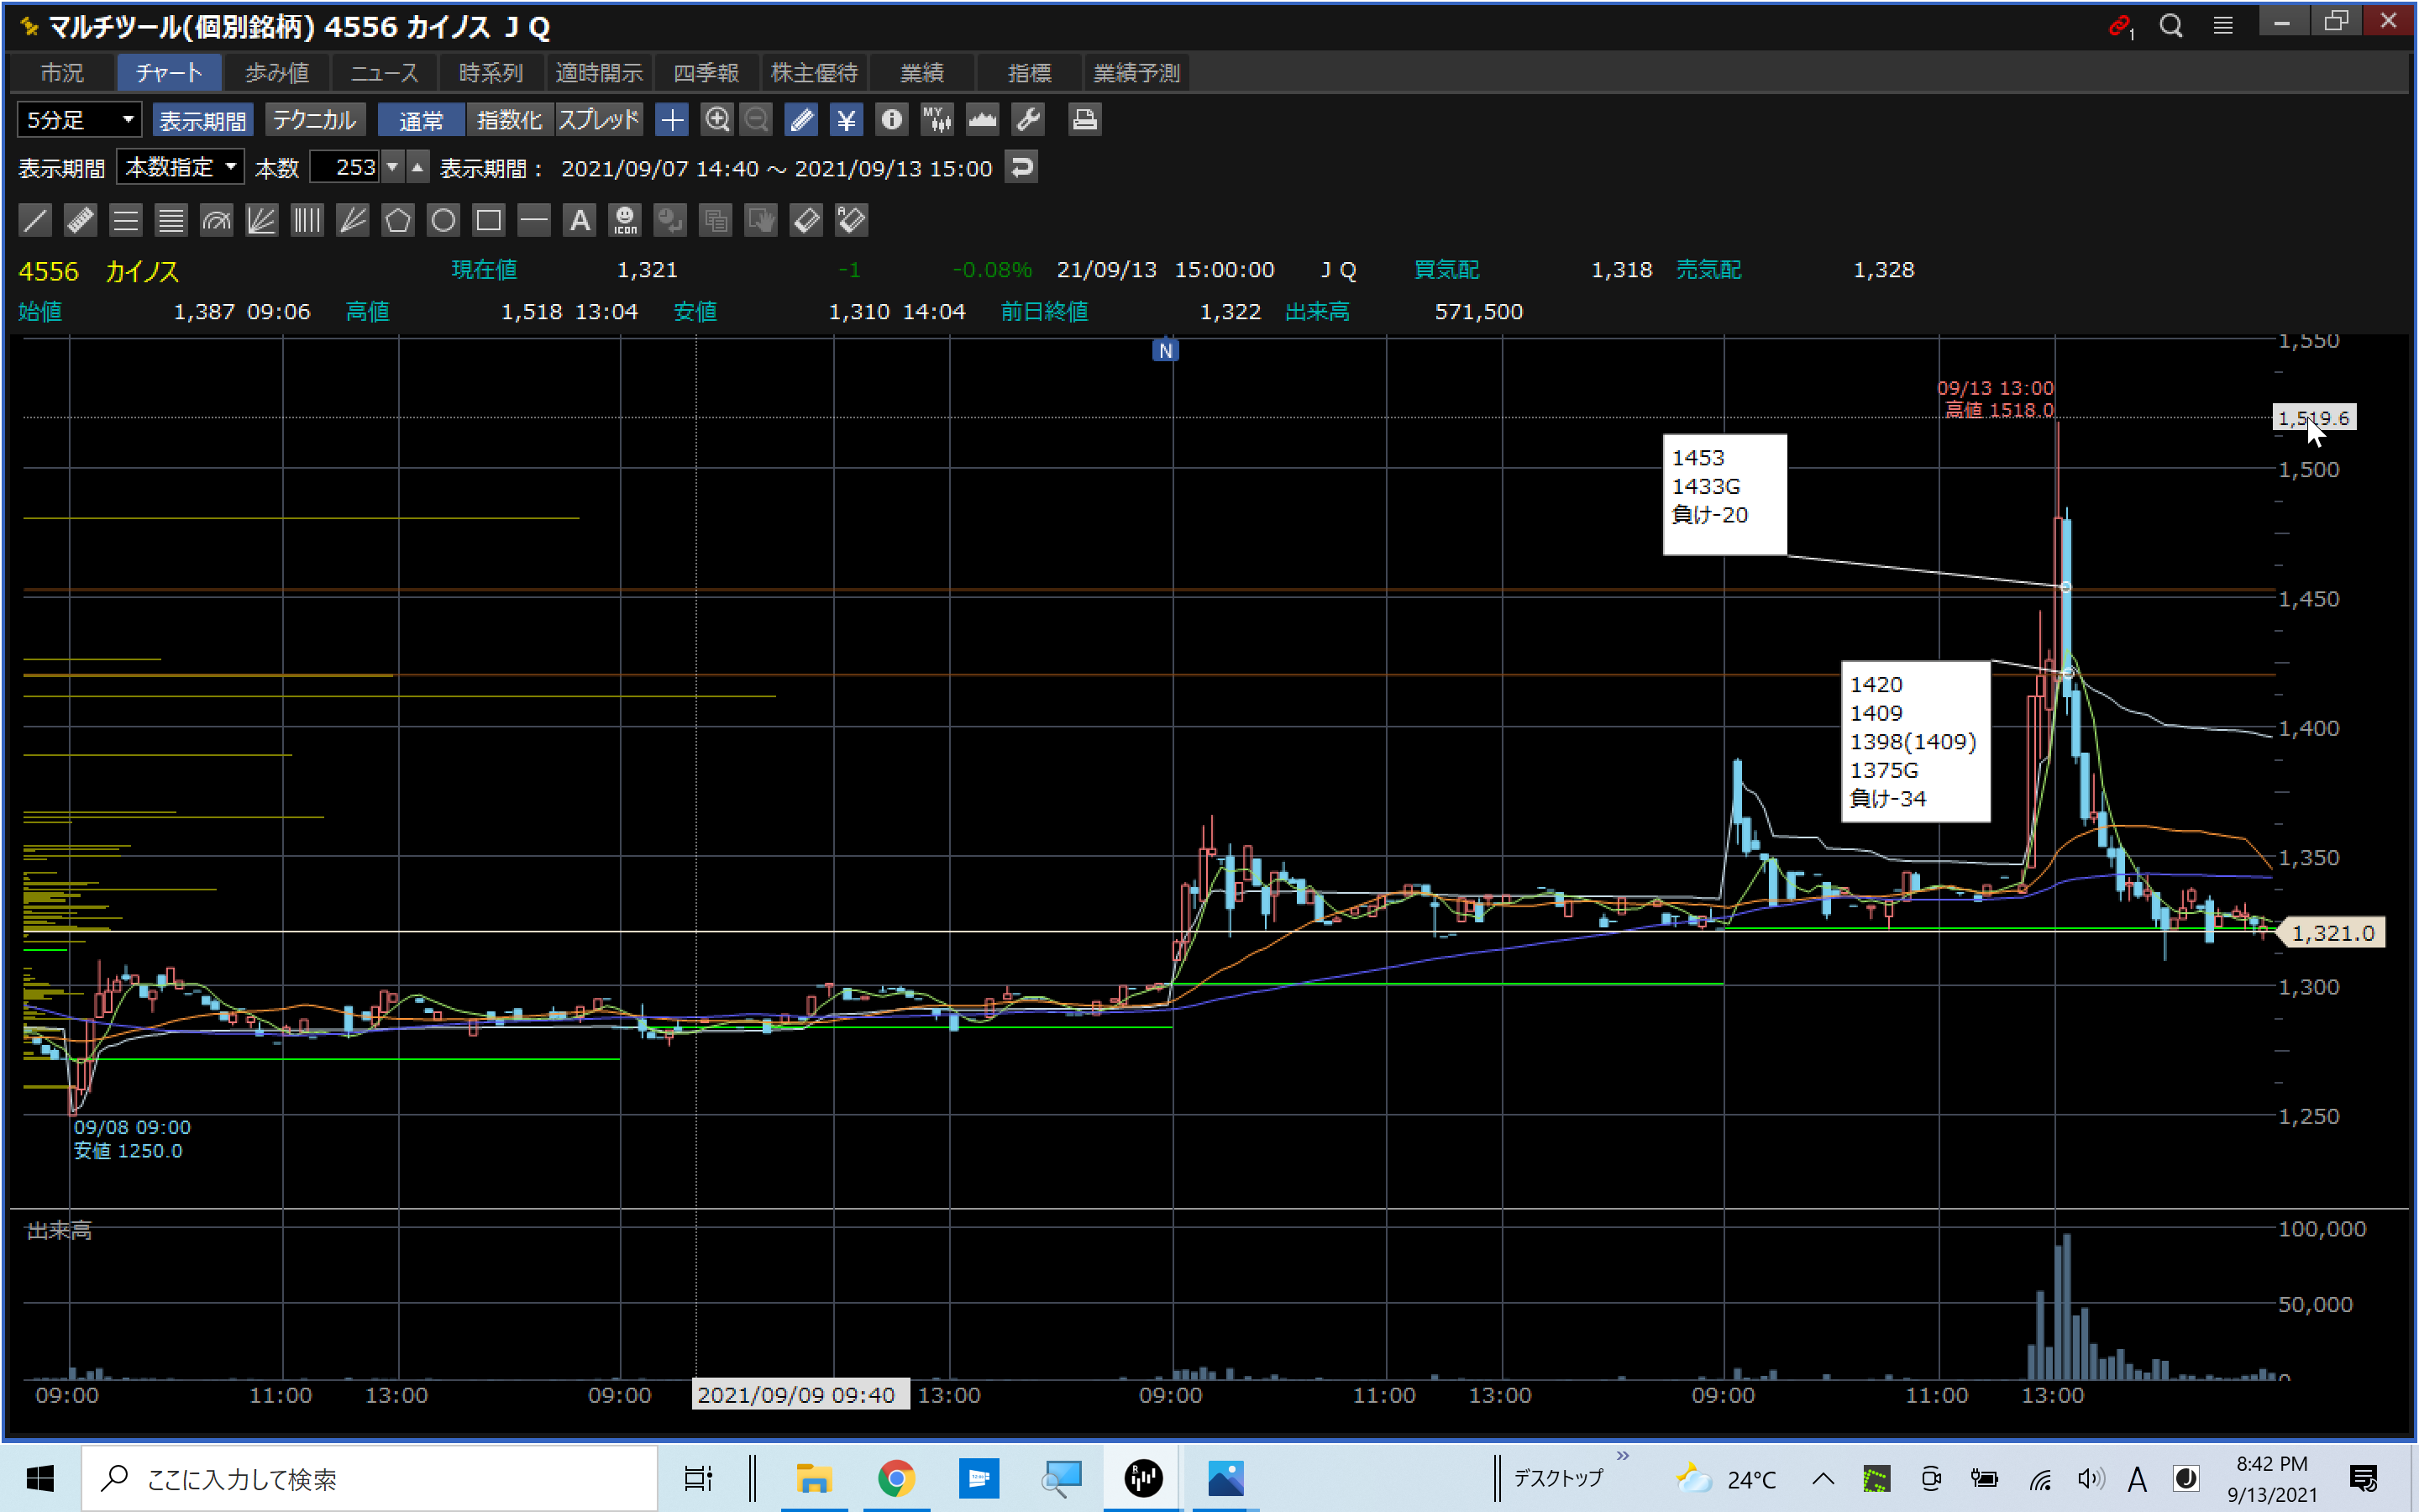Print the chart with printer icon
The height and width of the screenshot is (1512, 2419).
point(1084,120)
